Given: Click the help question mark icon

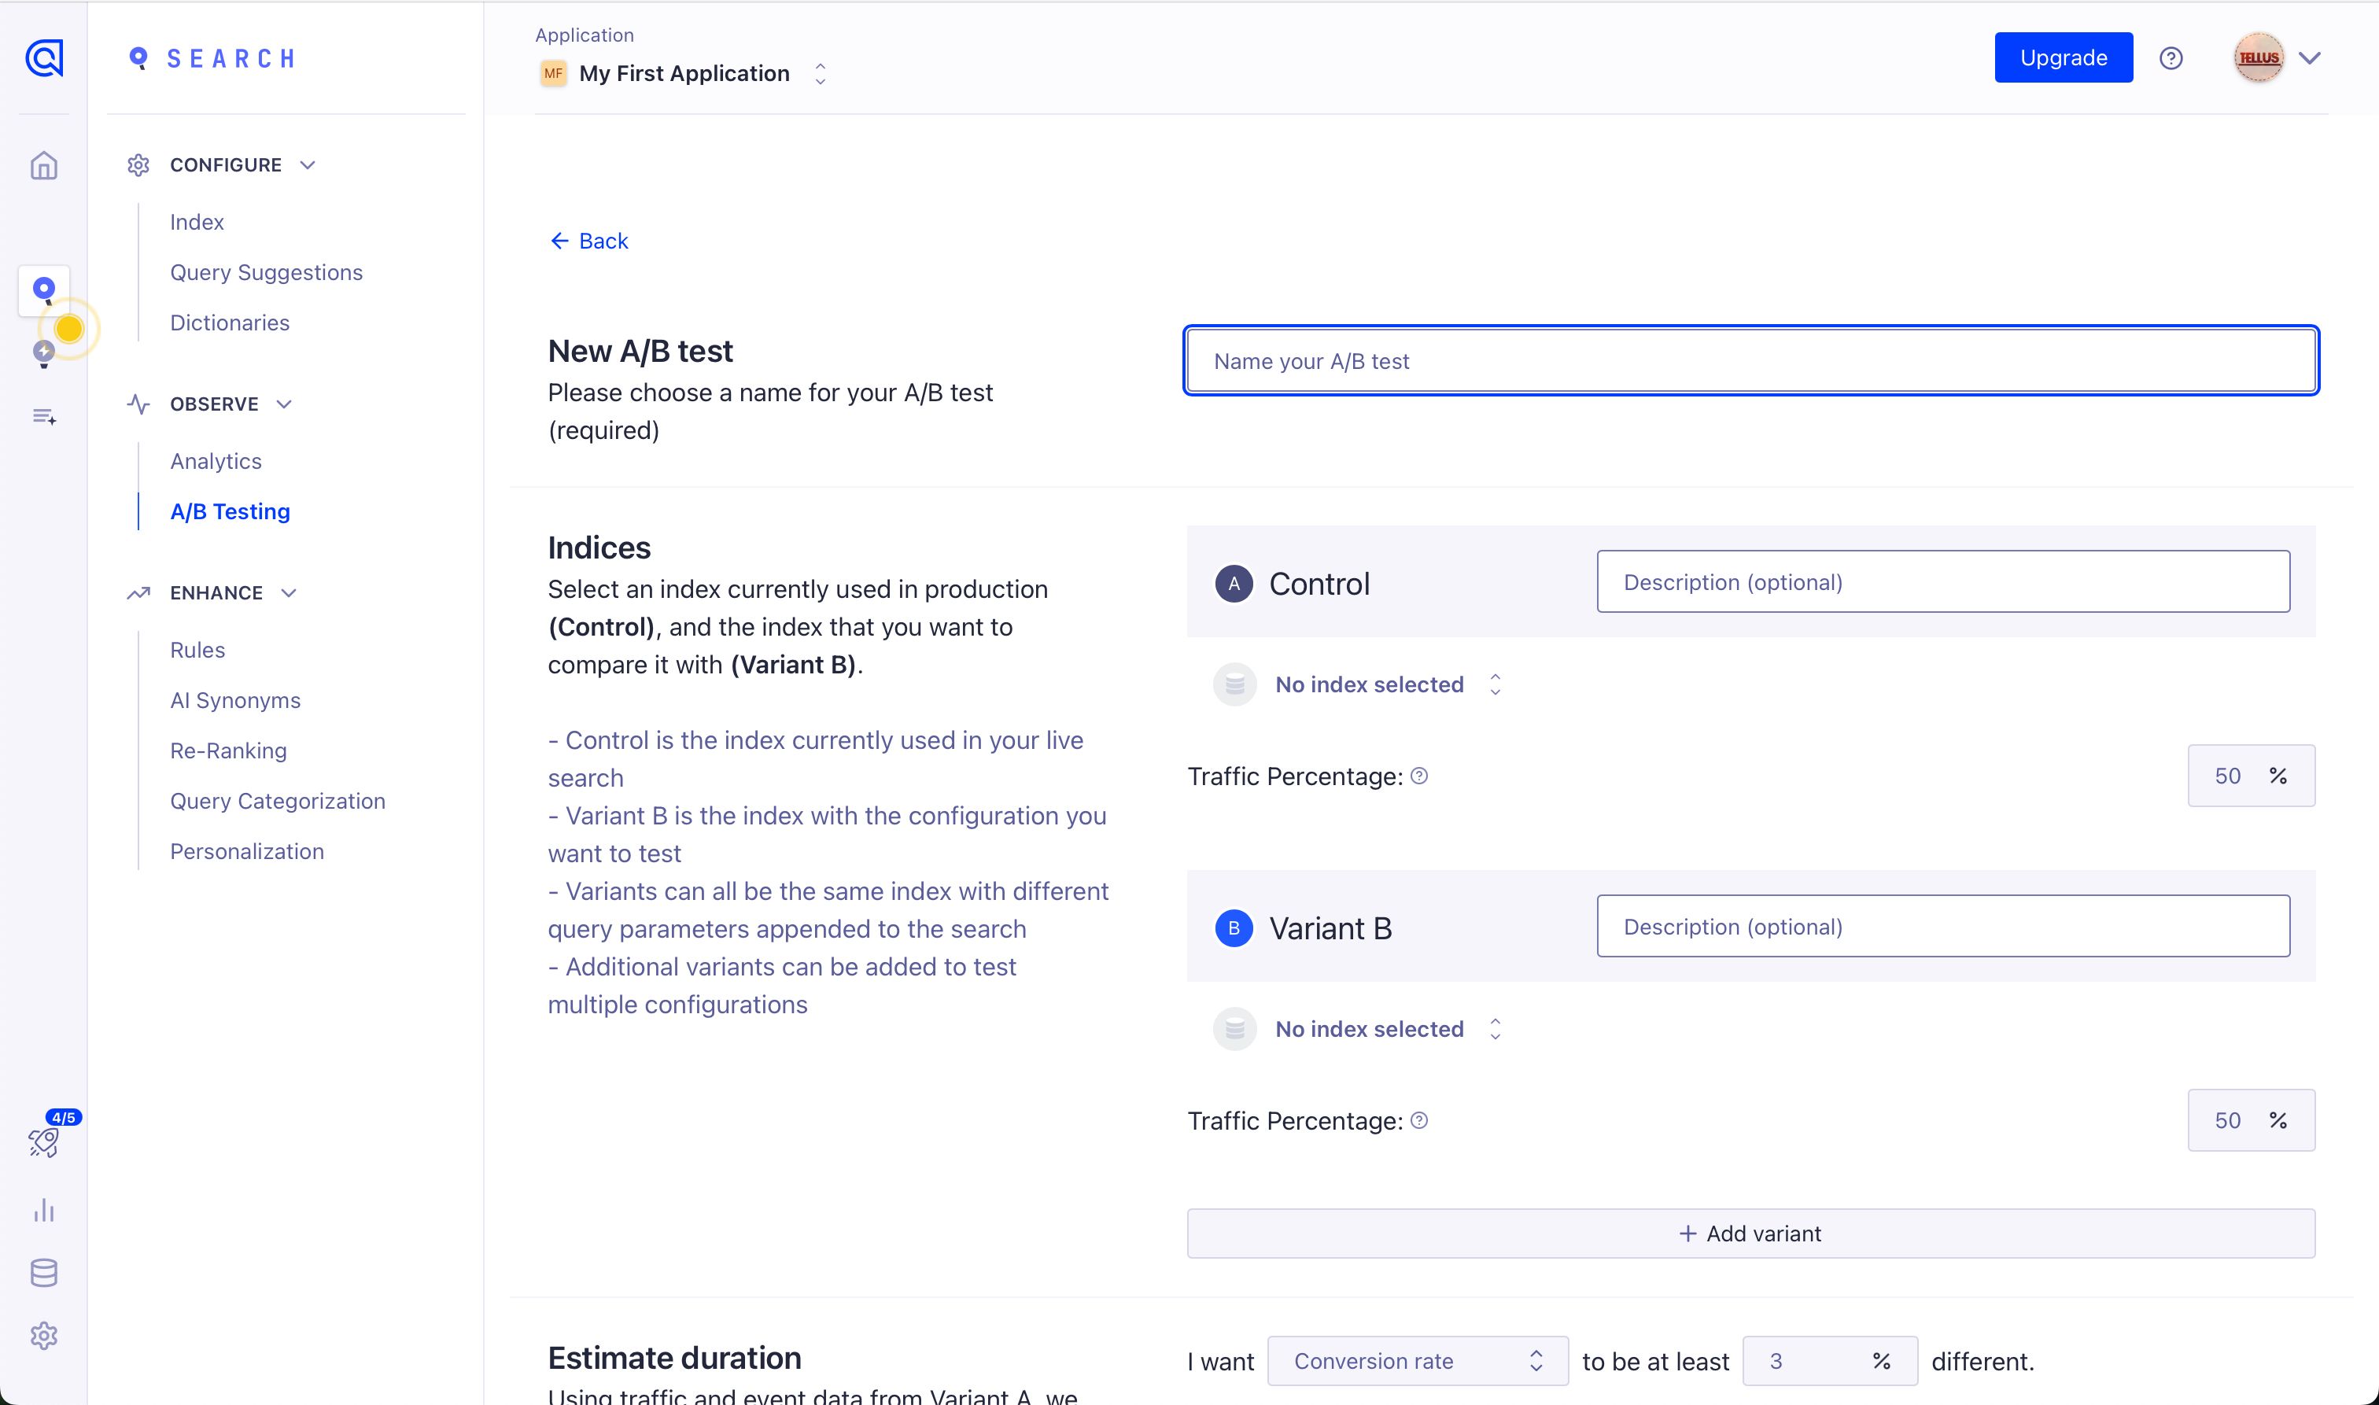Looking at the screenshot, I should pyautogui.click(x=2171, y=59).
